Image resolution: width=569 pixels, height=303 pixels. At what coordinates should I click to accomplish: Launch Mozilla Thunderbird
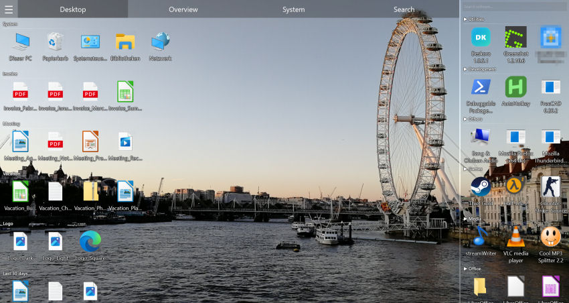click(x=550, y=145)
